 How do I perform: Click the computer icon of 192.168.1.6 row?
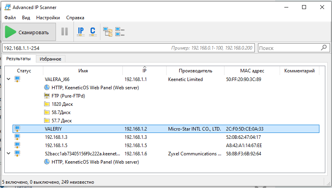coord(17,153)
